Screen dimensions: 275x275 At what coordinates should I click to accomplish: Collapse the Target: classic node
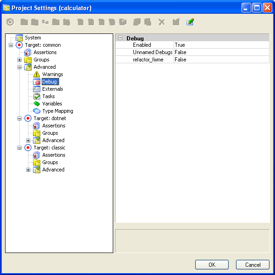20,148
